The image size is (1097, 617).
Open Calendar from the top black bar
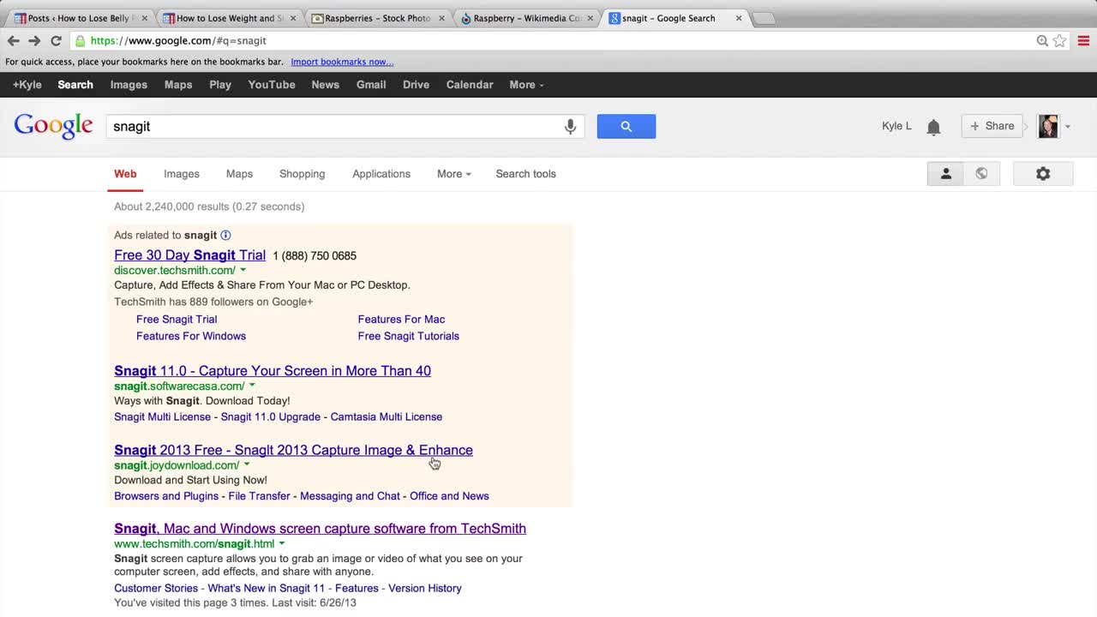click(x=470, y=85)
